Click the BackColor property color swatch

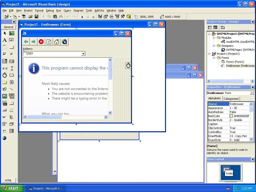click(x=231, y=116)
